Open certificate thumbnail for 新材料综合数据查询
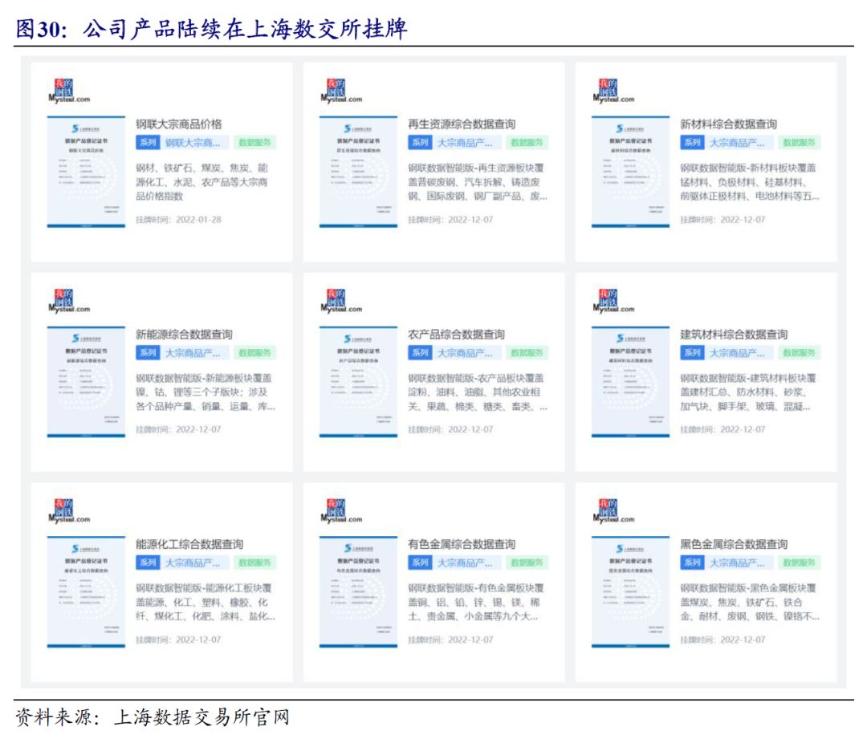This screenshot has height=739, width=867. (630, 172)
